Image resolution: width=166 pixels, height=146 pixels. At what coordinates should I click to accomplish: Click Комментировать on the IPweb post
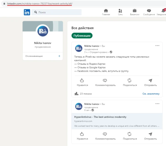click(105, 82)
